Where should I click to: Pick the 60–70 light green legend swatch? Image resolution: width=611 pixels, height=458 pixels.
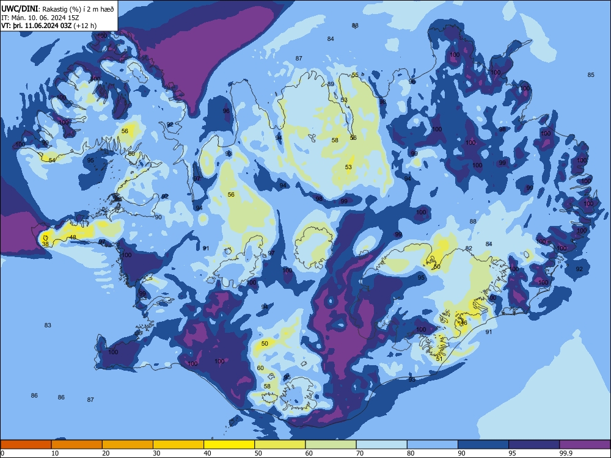click(331, 445)
